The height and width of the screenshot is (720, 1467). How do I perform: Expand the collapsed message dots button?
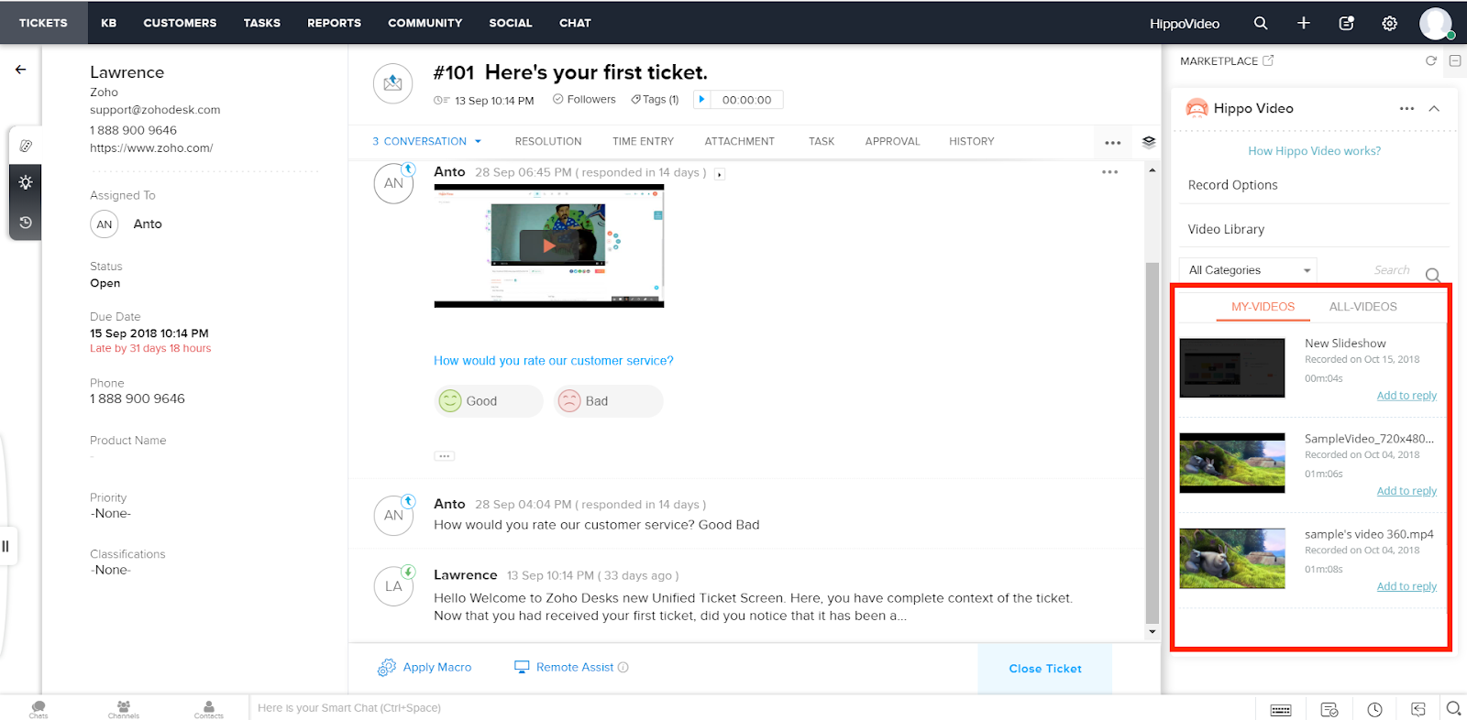[444, 455]
